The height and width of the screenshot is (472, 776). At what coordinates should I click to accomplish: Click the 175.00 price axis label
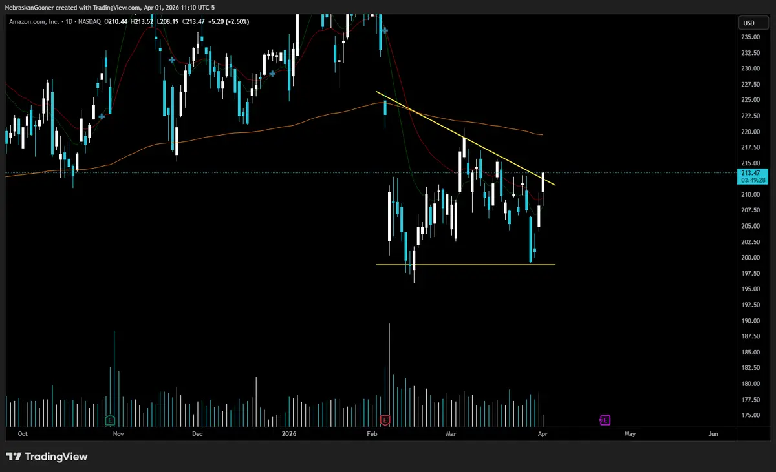[750, 415]
